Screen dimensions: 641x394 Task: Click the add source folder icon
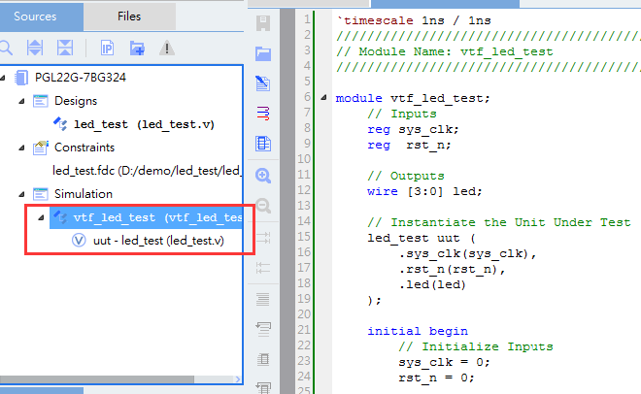click(137, 49)
